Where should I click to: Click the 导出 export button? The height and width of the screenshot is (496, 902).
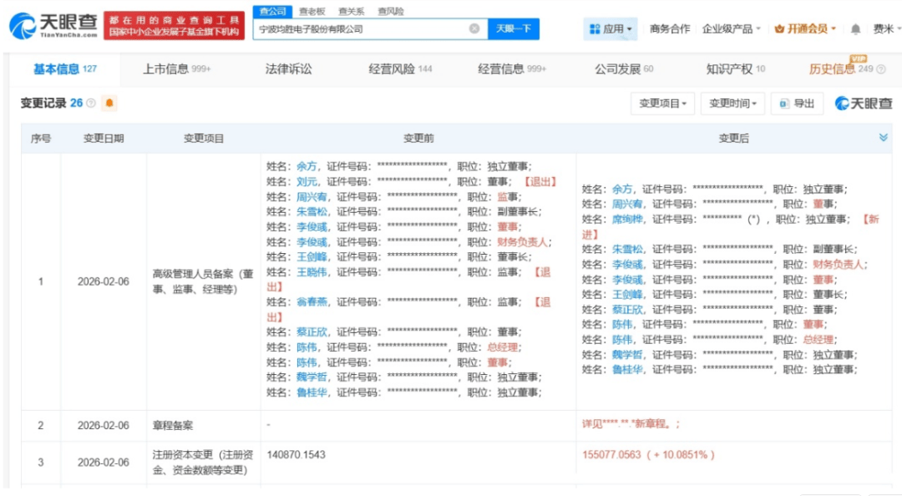797,104
